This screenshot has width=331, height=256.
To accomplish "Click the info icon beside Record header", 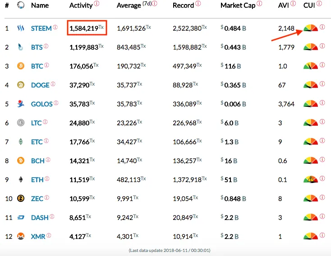I will pyautogui.click(x=198, y=3).
